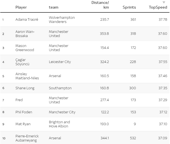
Task: Sort by the Sprints column header
Action: pos(129,7)
